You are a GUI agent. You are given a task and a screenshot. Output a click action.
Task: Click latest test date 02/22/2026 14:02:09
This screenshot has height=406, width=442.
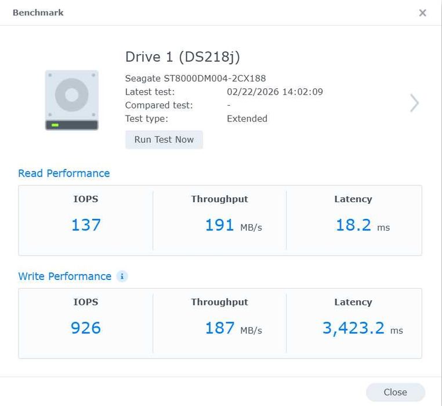[275, 92]
